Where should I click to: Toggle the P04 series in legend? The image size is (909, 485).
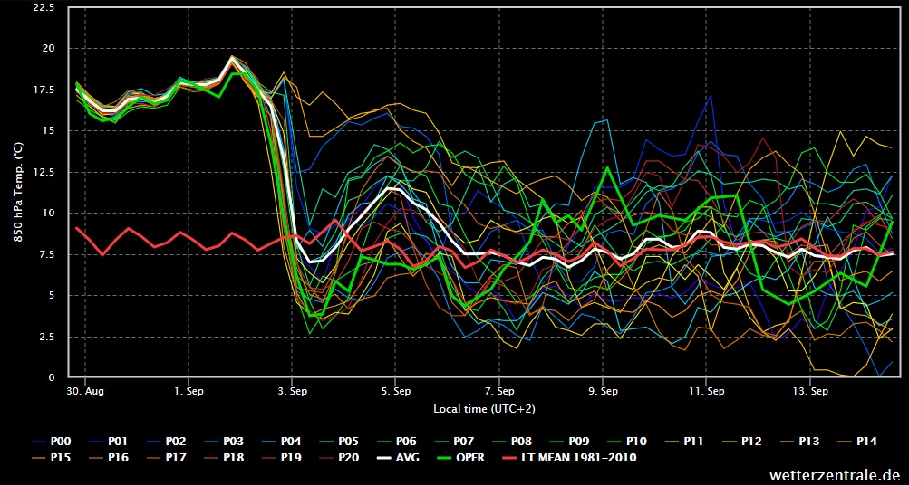click(282, 442)
